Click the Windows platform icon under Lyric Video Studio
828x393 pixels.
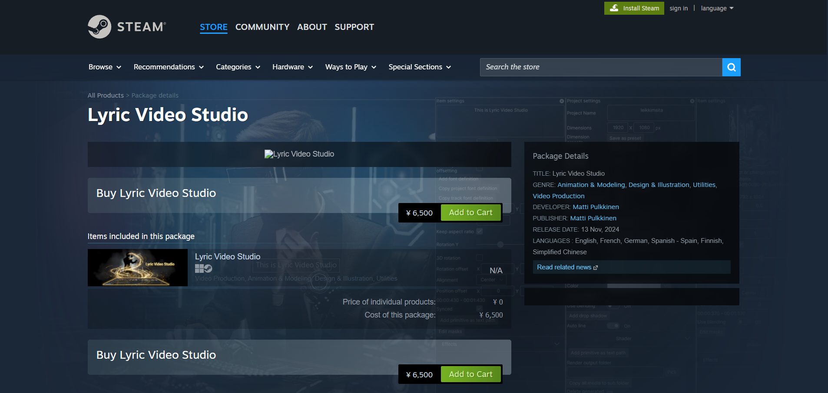pyautogui.click(x=199, y=269)
